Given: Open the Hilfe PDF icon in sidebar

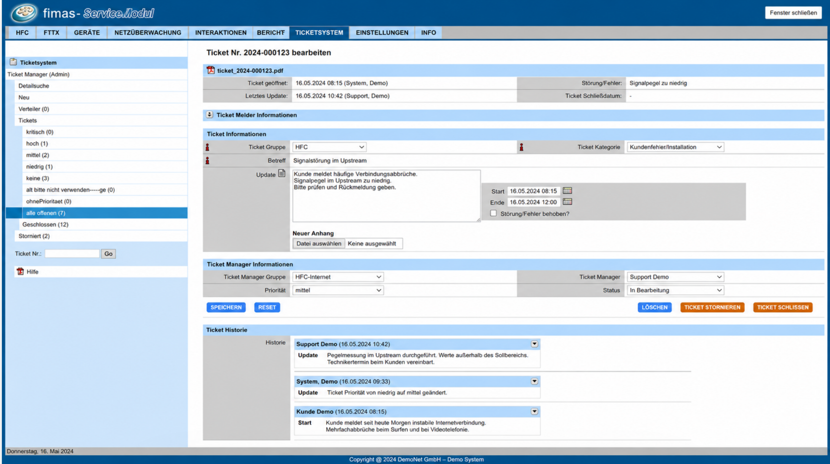Looking at the screenshot, I should click(x=20, y=271).
